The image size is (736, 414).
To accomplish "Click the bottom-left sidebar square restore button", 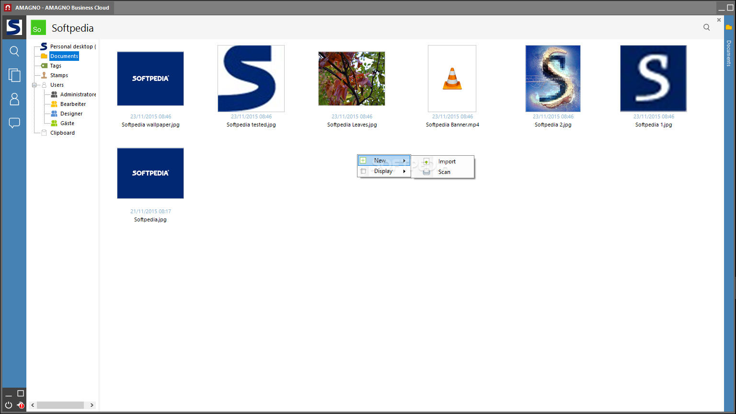I will pyautogui.click(x=21, y=393).
